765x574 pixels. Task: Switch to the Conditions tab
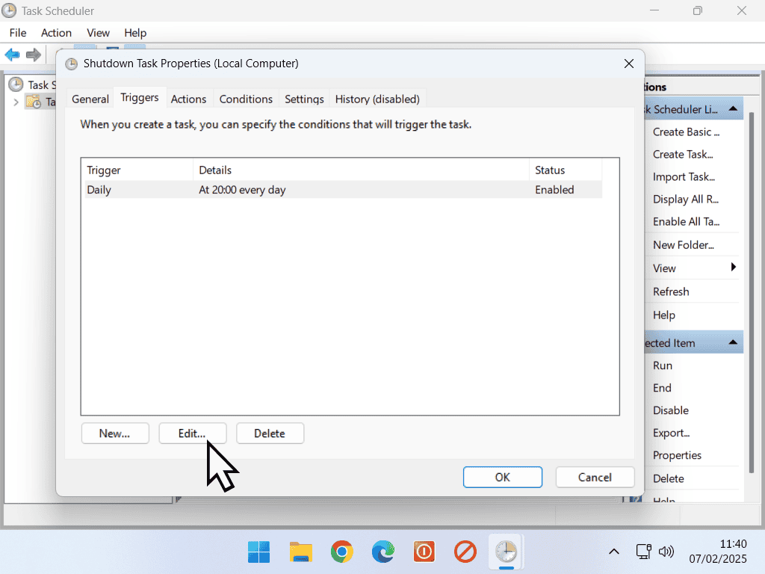coord(246,99)
